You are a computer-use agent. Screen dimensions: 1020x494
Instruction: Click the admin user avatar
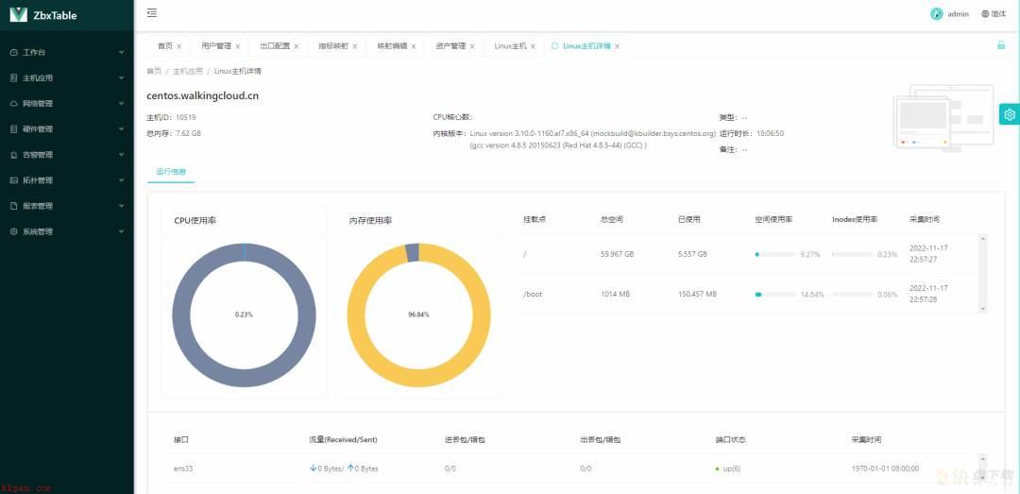tap(937, 13)
